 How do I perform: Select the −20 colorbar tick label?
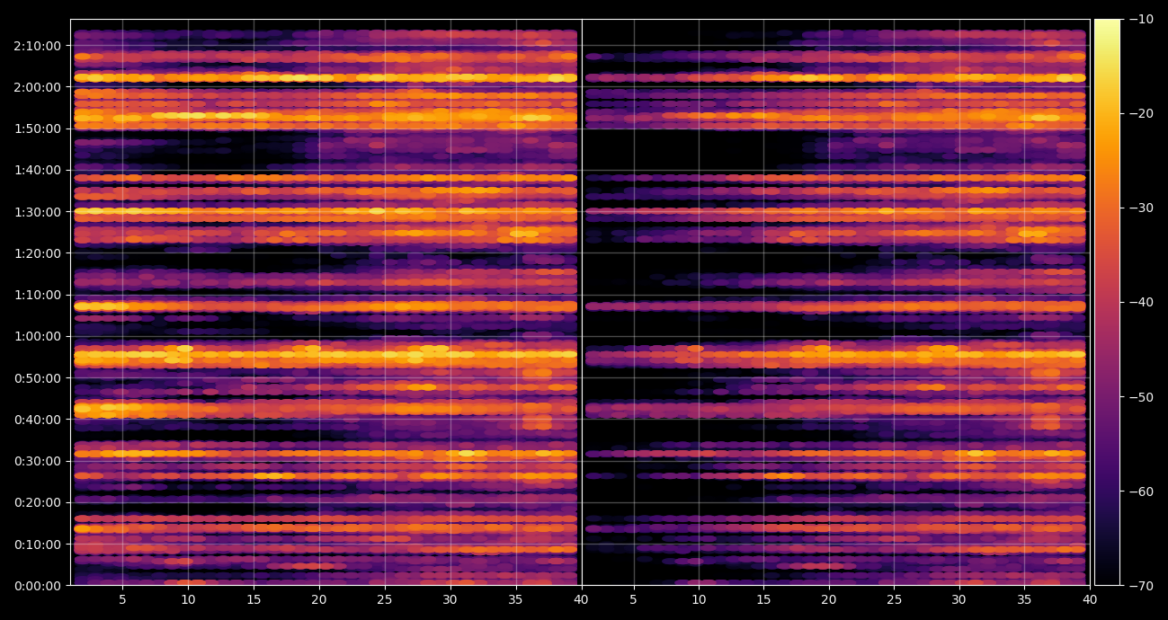click(1140, 113)
